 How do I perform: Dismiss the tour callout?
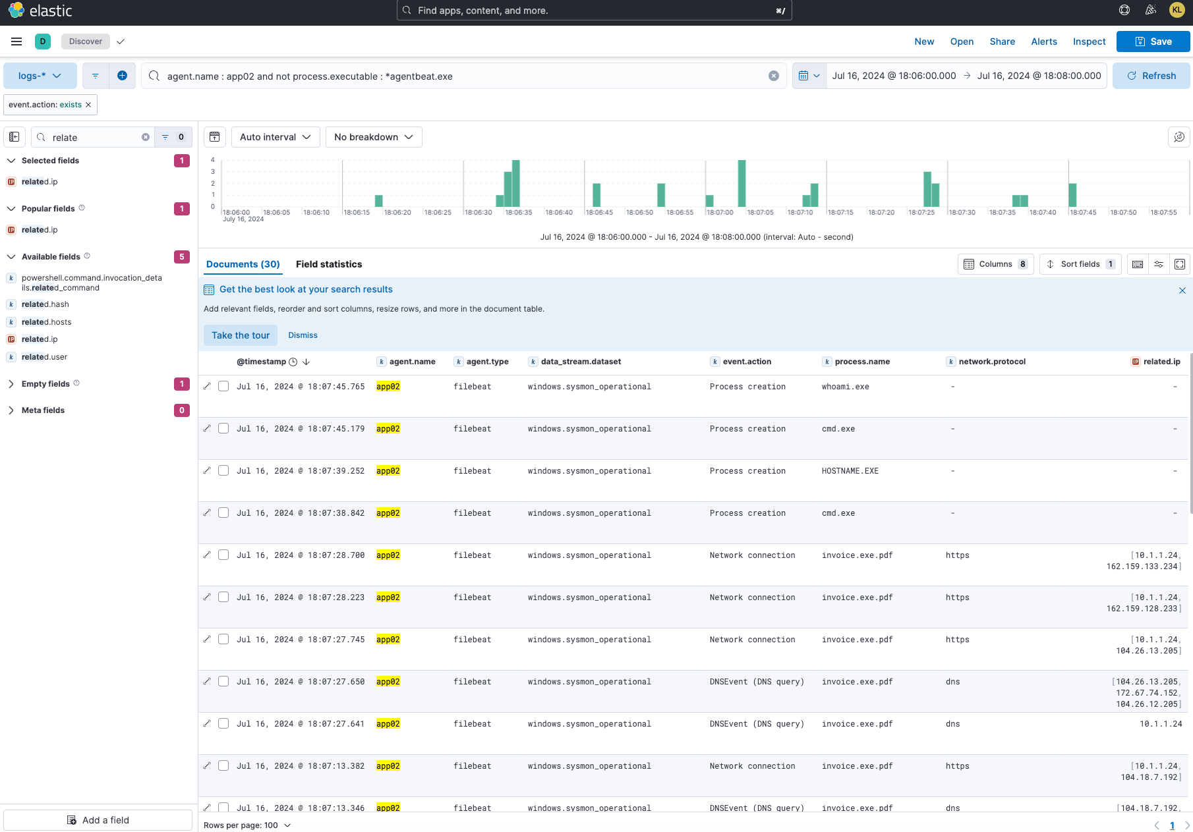pos(303,335)
